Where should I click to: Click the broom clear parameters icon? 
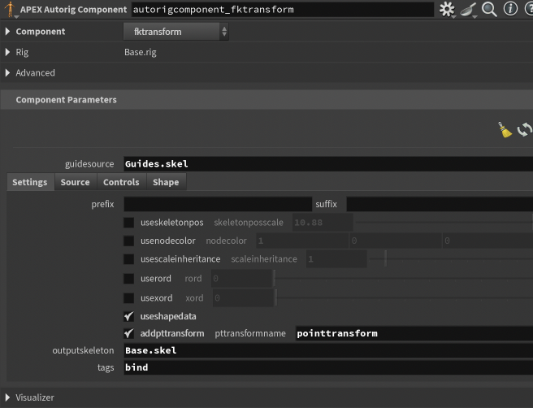(x=505, y=130)
